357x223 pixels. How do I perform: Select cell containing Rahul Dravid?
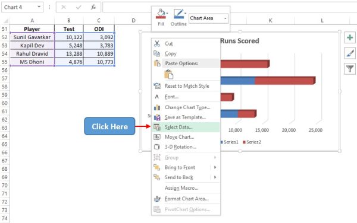[x=32, y=54]
